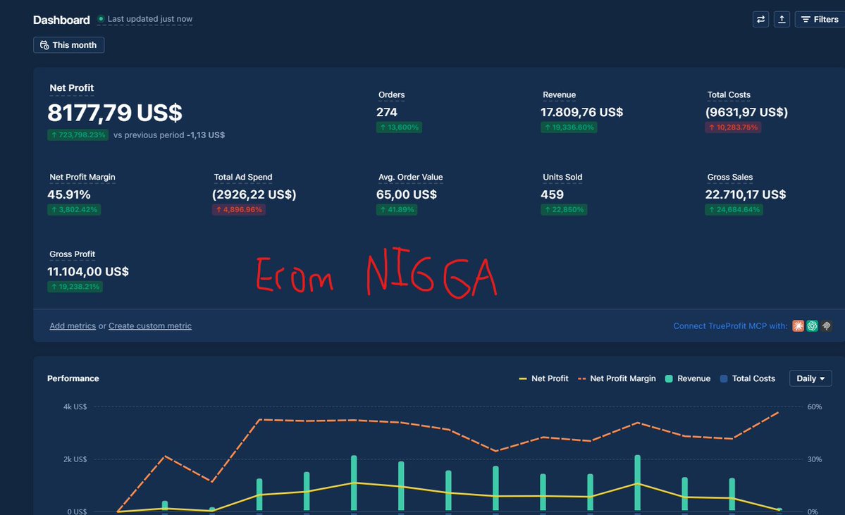Connect MCP with the orange Claude icon
The height and width of the screenshot is (515, 845).
coord(798,326)
